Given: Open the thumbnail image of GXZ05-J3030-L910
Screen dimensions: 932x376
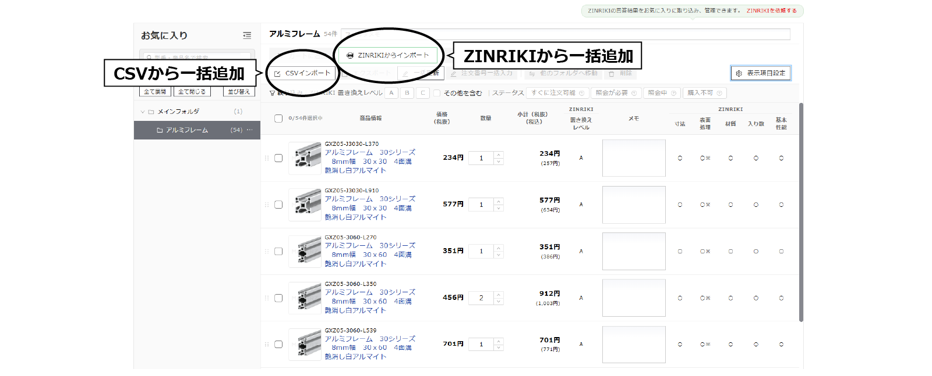Looking at the screenshot, I should 305,205.
